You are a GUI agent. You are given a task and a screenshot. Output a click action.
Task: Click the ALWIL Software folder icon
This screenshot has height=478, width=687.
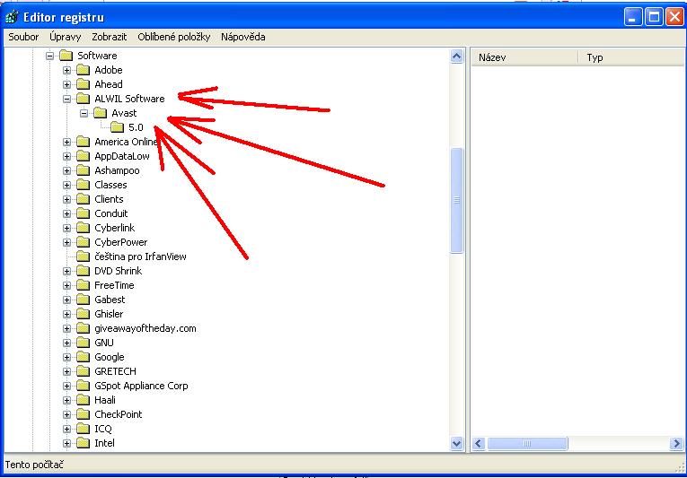[x=83, y=99]
